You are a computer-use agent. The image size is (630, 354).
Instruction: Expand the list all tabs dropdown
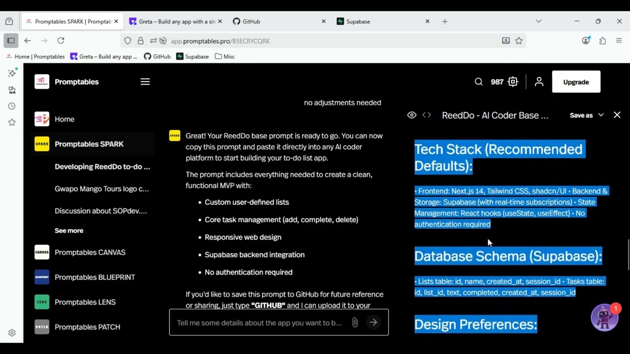(538, 22)
